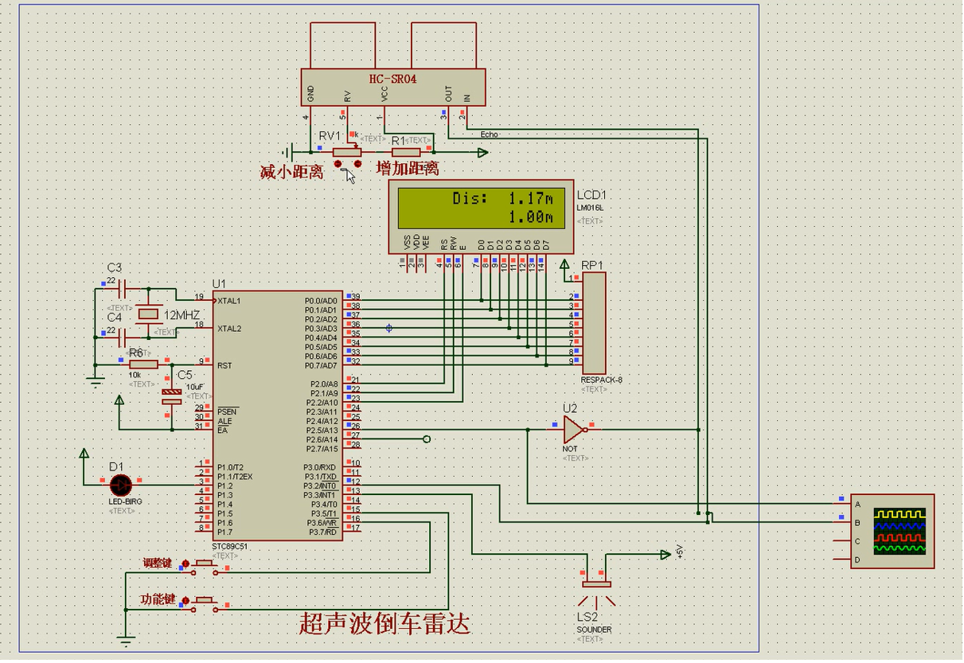
Task: Select the R1 resistor symbol
Action: [x=406, y=152]
